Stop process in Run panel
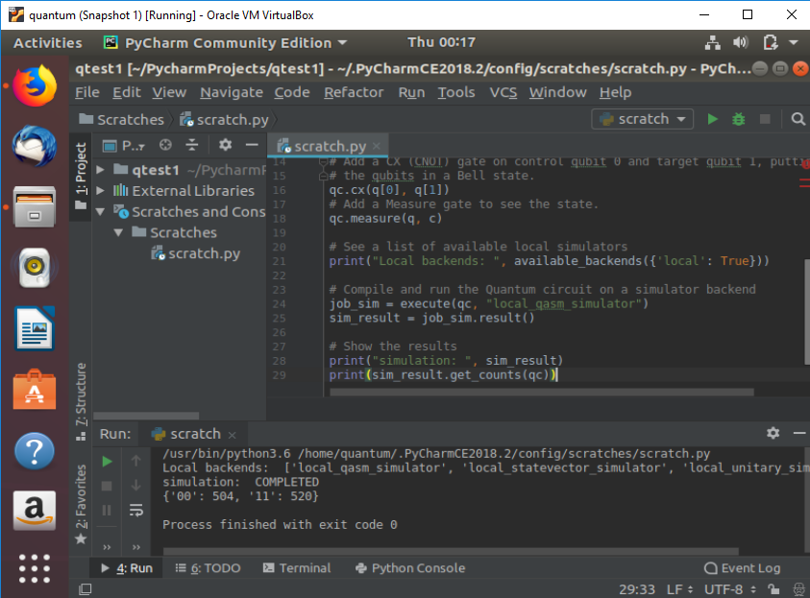This screenshot has width=810, height=598. coord(107,486)
